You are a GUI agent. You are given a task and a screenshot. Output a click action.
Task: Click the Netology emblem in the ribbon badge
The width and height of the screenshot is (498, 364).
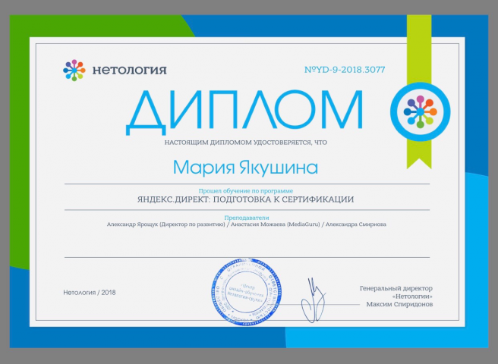421,111
